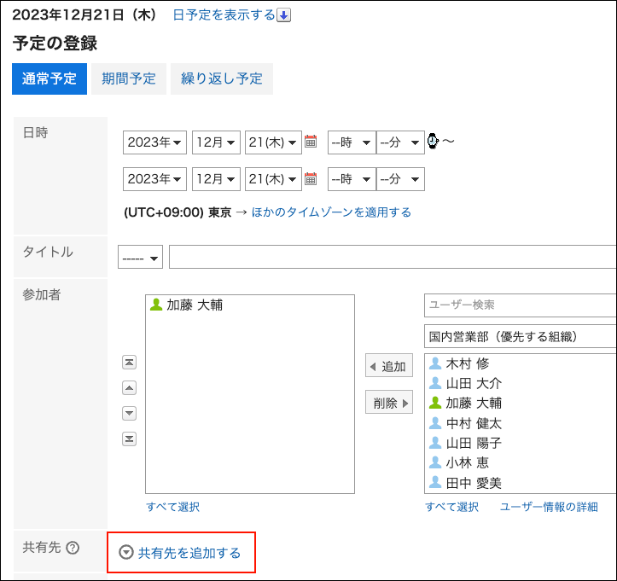Screen dimensions: 617x581
Task: Open the end month dropdown 12月
Action: 216,179
